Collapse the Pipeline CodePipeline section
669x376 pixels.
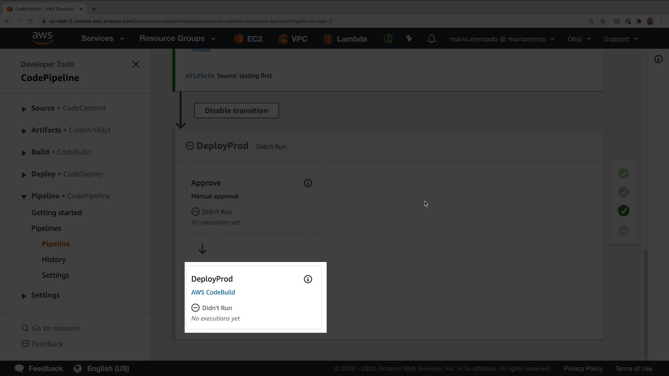[x=24, y=197]
